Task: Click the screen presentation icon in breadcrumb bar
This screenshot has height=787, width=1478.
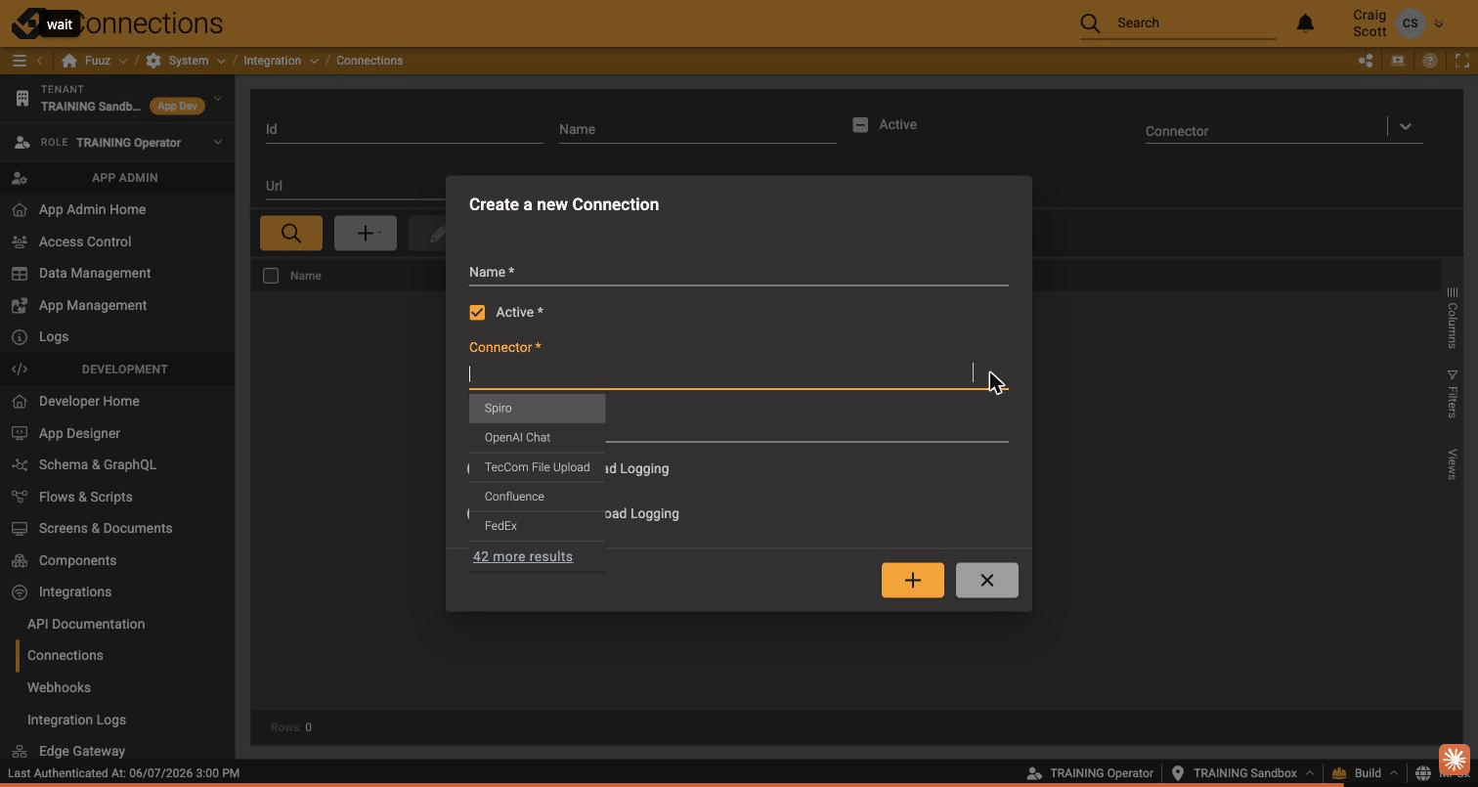Action: click(1398, 61)
